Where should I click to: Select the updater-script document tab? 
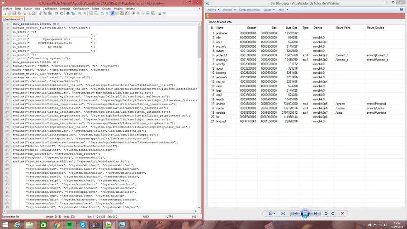point(13,19)
